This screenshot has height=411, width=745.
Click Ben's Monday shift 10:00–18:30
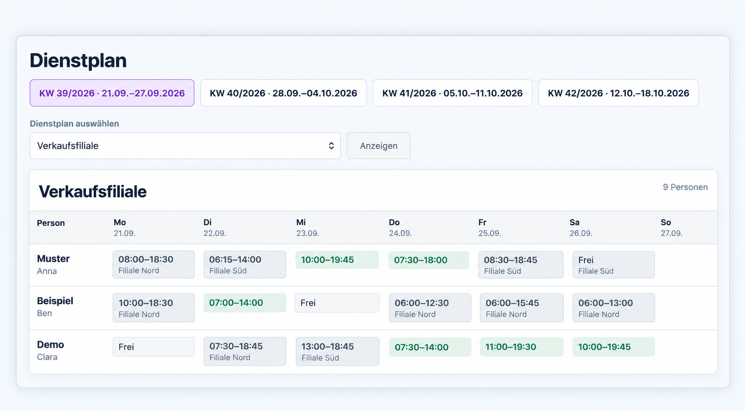(154, 308)
